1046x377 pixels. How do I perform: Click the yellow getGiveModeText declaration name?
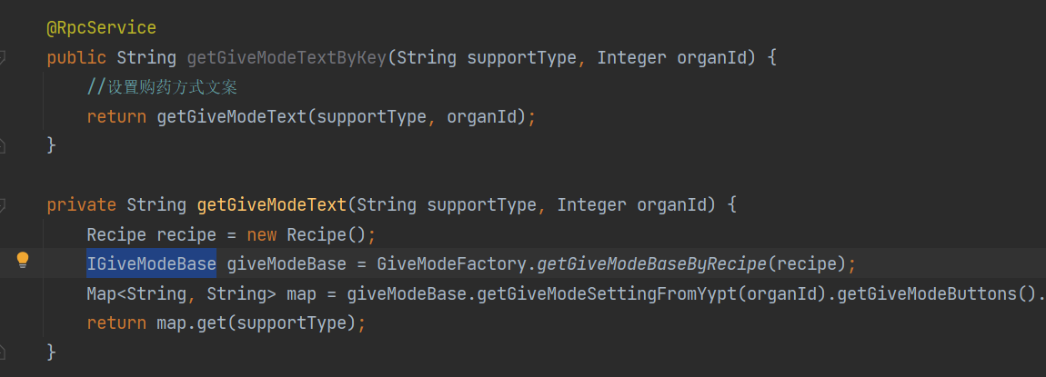tap(272, 204)
